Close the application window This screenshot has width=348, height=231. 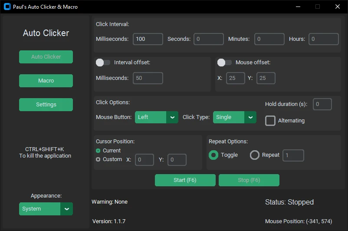click(337, 7)
